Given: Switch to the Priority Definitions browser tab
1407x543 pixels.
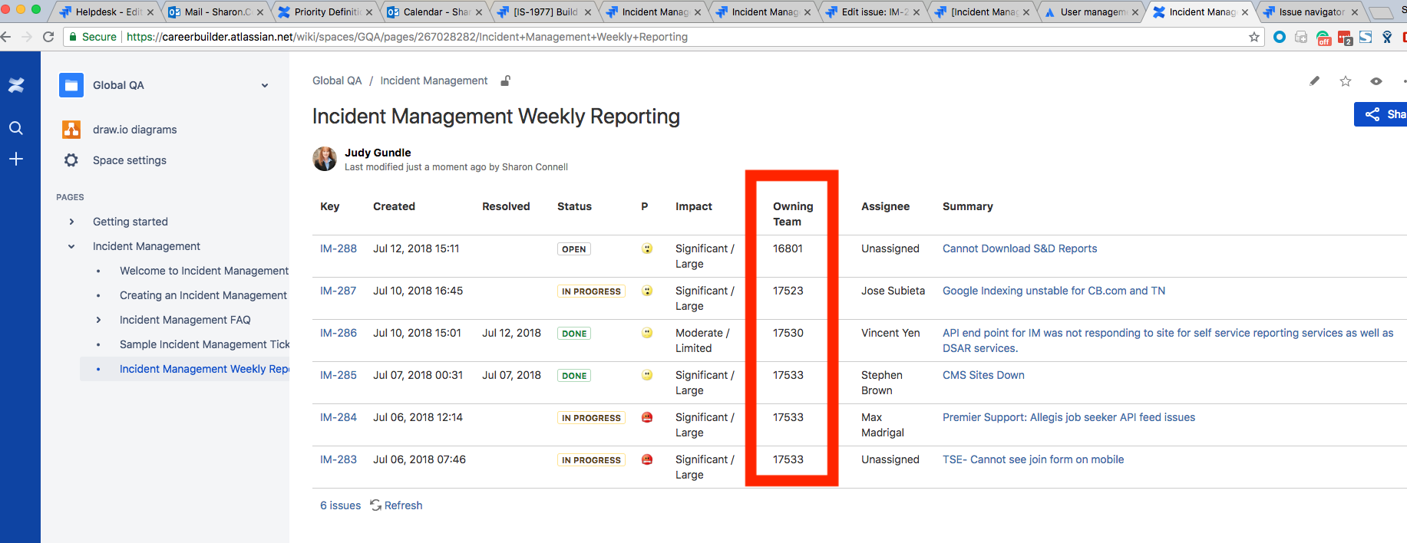Looking at the screenshot, I should pyautogui.click(x=325, y=12).
